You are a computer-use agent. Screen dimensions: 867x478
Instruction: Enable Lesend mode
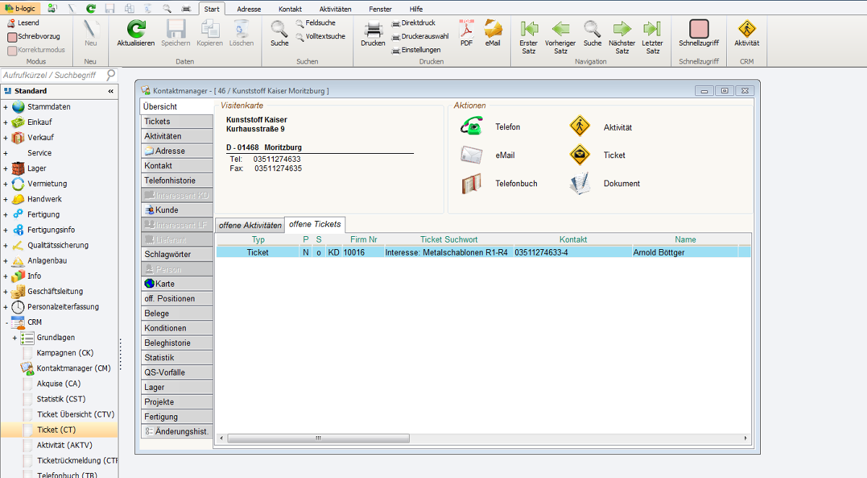point(12,23)
